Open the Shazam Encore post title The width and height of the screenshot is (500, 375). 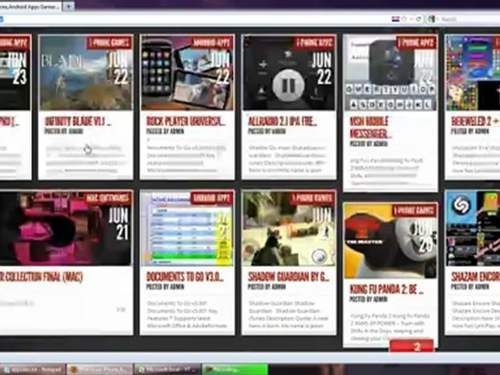[475, 277]
